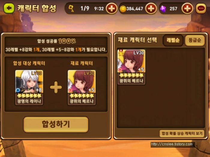Tap the gold coin icon
Screen dimensions: 210x157
(x=123, y=9)
